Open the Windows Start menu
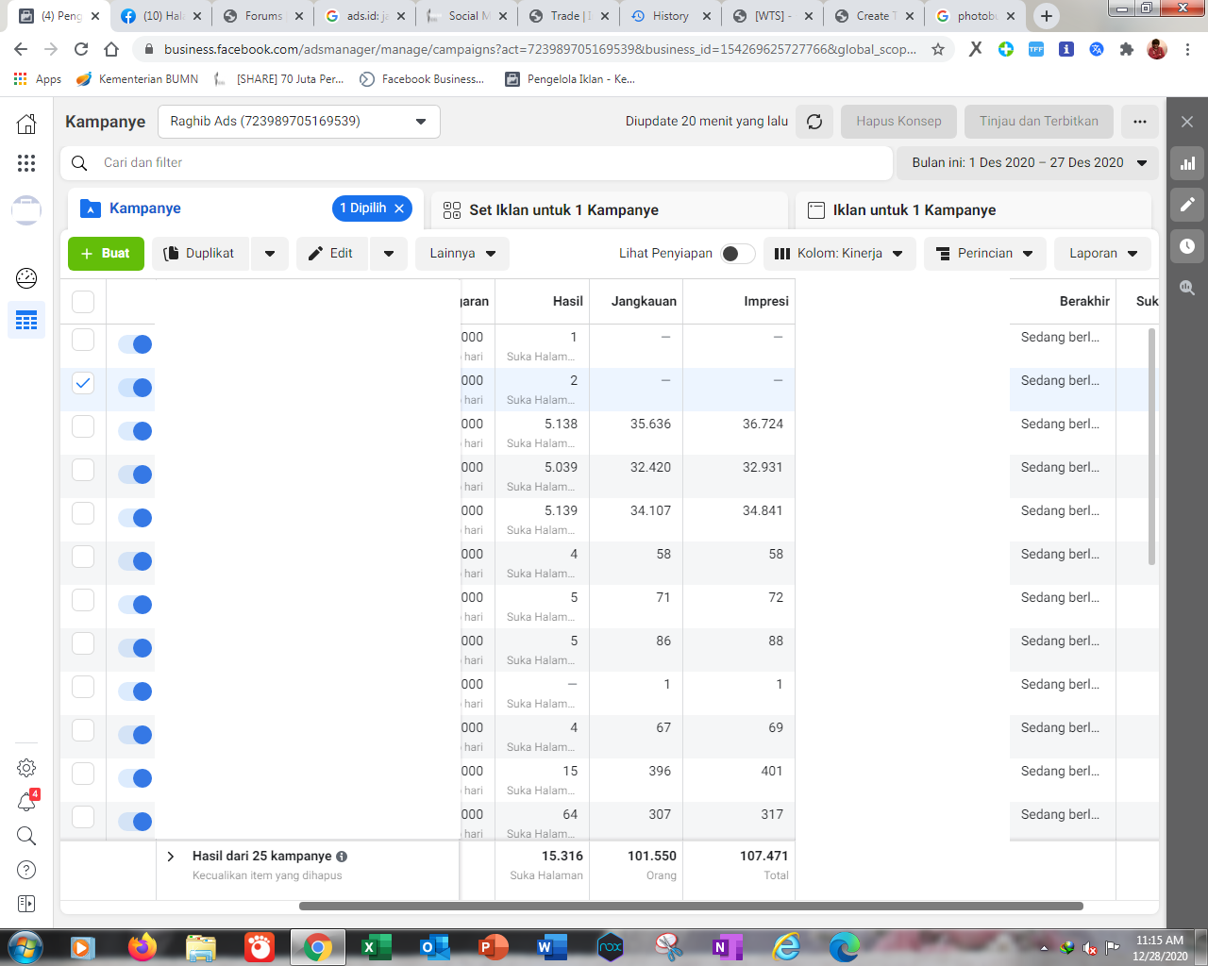Screen dimensions: 1208x966 (25, 946)
